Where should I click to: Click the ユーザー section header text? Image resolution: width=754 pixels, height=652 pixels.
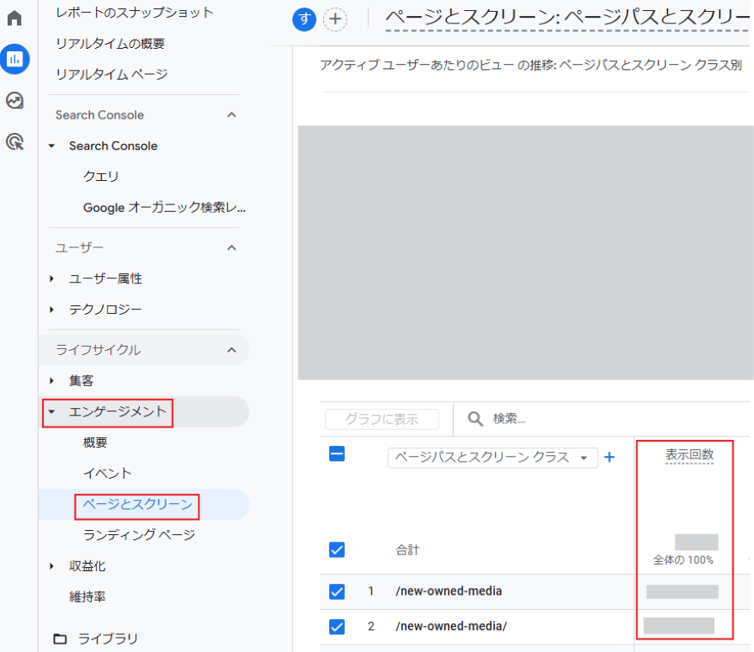(x=79, y=247)
